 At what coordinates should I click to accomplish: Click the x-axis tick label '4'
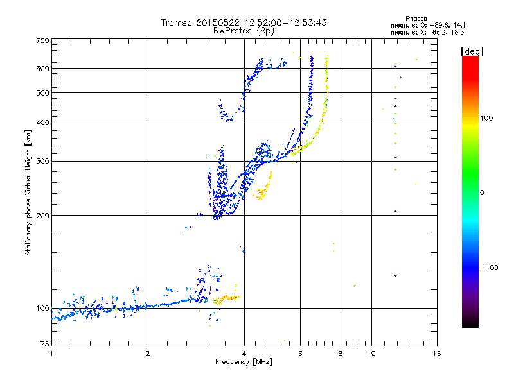click(x=244, y=354)
